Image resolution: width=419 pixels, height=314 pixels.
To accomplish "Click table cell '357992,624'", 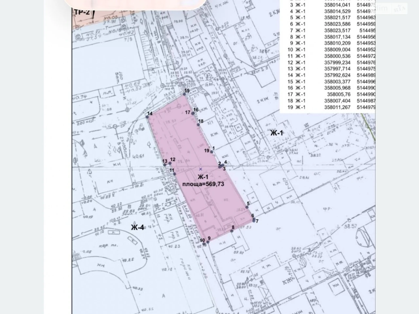I will [337, 75].
